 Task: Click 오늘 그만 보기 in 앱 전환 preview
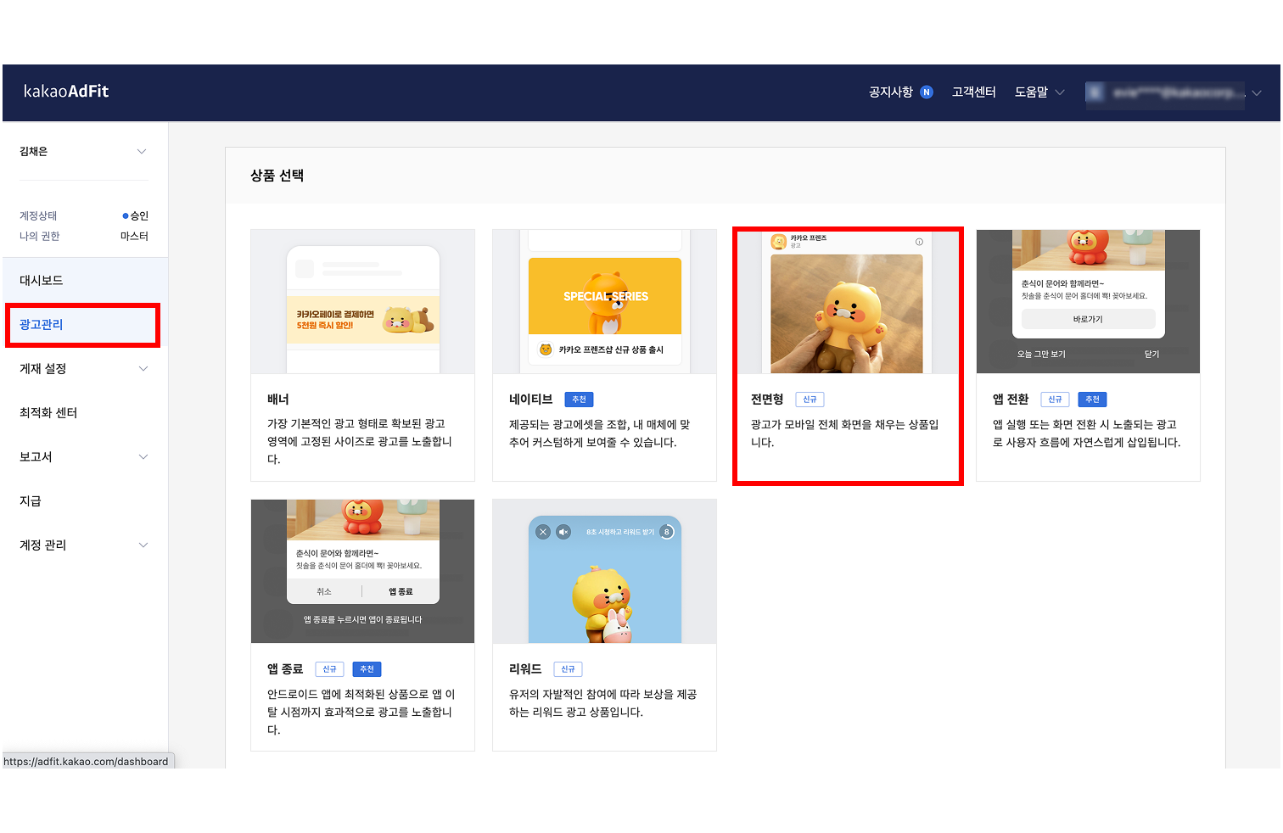coord(1041,354)
